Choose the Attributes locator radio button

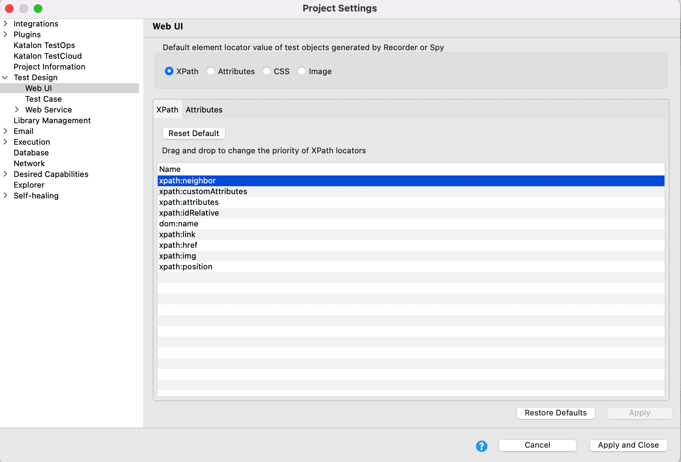211,71
